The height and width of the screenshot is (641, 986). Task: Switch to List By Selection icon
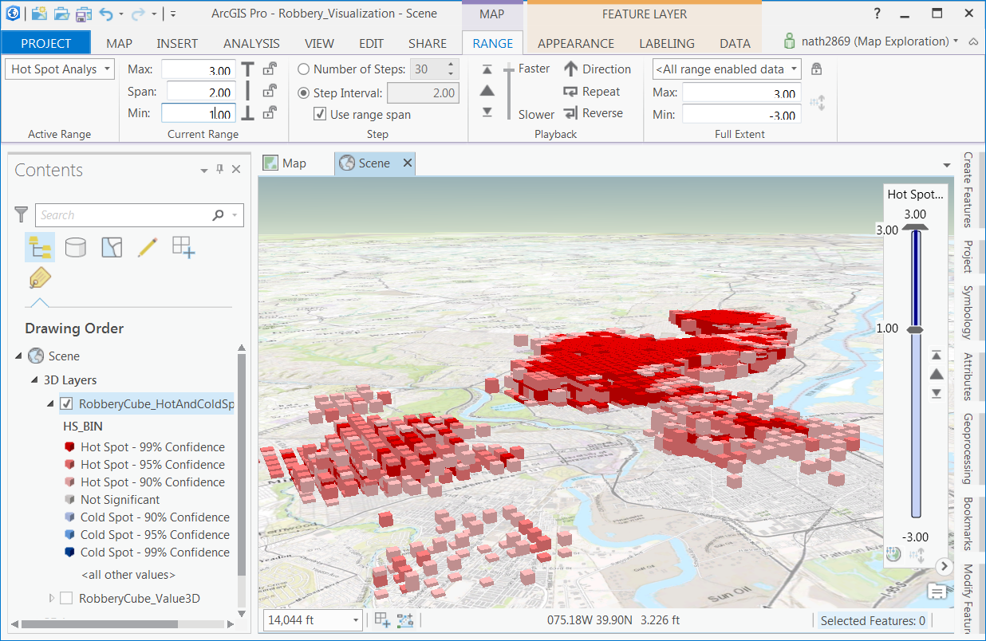coord(112,248)
